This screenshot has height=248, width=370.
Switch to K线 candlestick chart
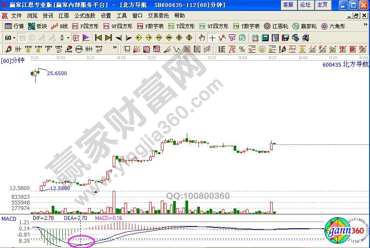[59, 26]
